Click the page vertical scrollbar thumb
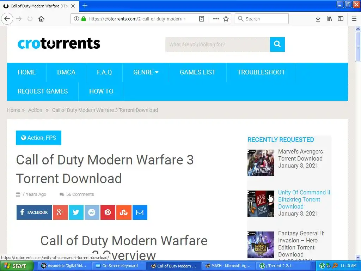This screenshot has height=271, width=361. [x=358, y=47]
